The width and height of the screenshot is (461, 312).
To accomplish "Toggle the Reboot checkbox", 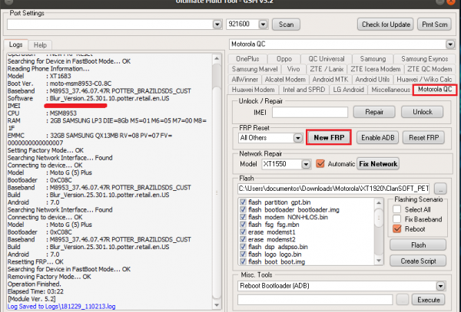I will [x=397, y=228].
